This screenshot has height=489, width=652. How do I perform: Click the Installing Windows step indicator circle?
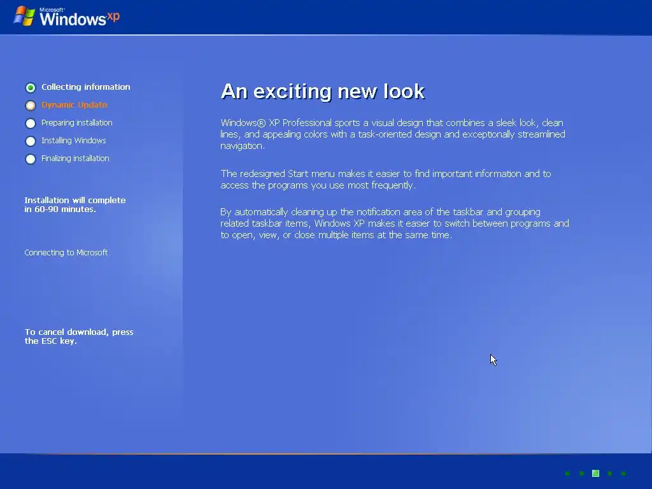click(31, 141)
